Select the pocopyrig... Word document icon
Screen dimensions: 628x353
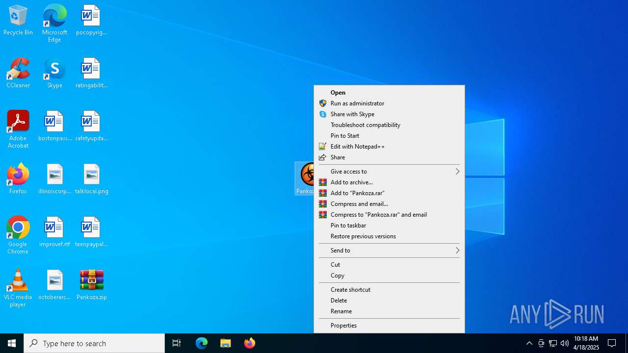(91, 21)
